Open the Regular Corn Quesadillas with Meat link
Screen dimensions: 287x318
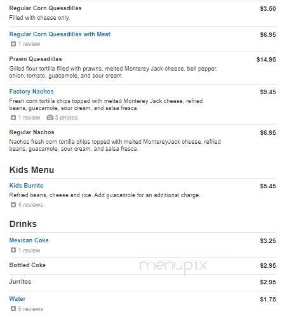coord(60,34)
